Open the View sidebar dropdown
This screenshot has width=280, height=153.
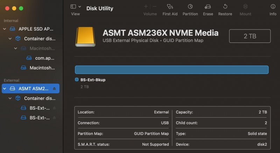[76, 7]
